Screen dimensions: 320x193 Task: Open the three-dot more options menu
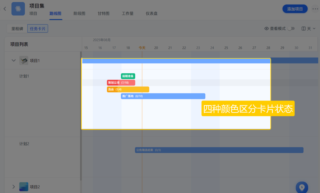click(x=314, y=9)
